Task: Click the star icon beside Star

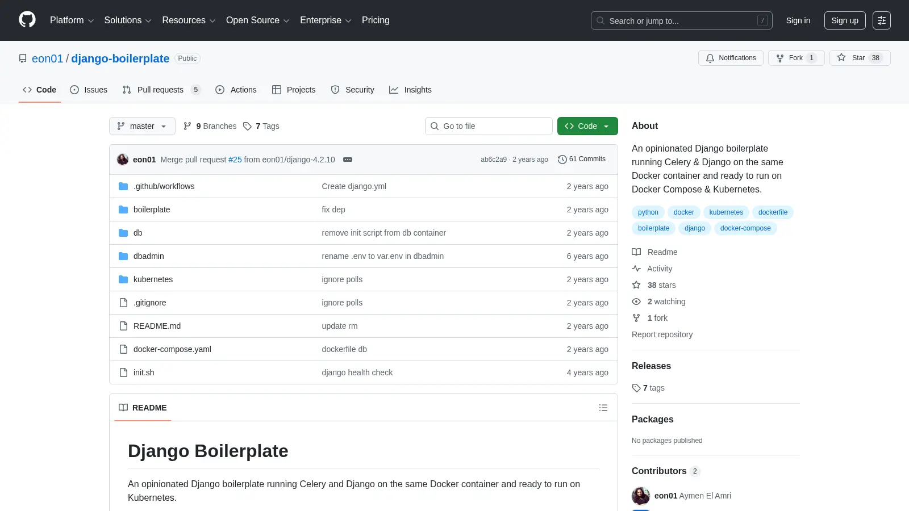Action: tap(841, 58)
